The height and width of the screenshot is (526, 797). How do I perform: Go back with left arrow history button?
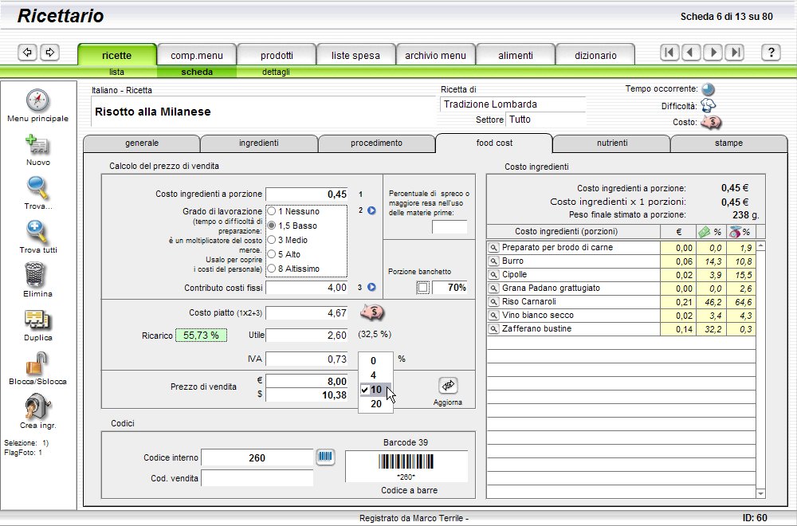(27, 52)
